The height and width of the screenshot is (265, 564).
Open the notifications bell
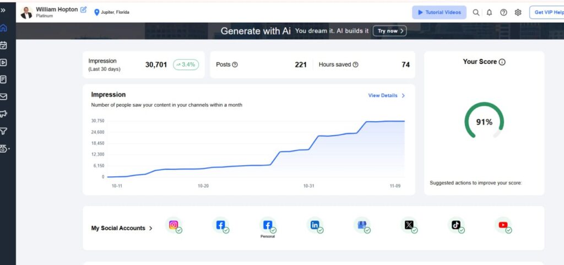point(489,12)
